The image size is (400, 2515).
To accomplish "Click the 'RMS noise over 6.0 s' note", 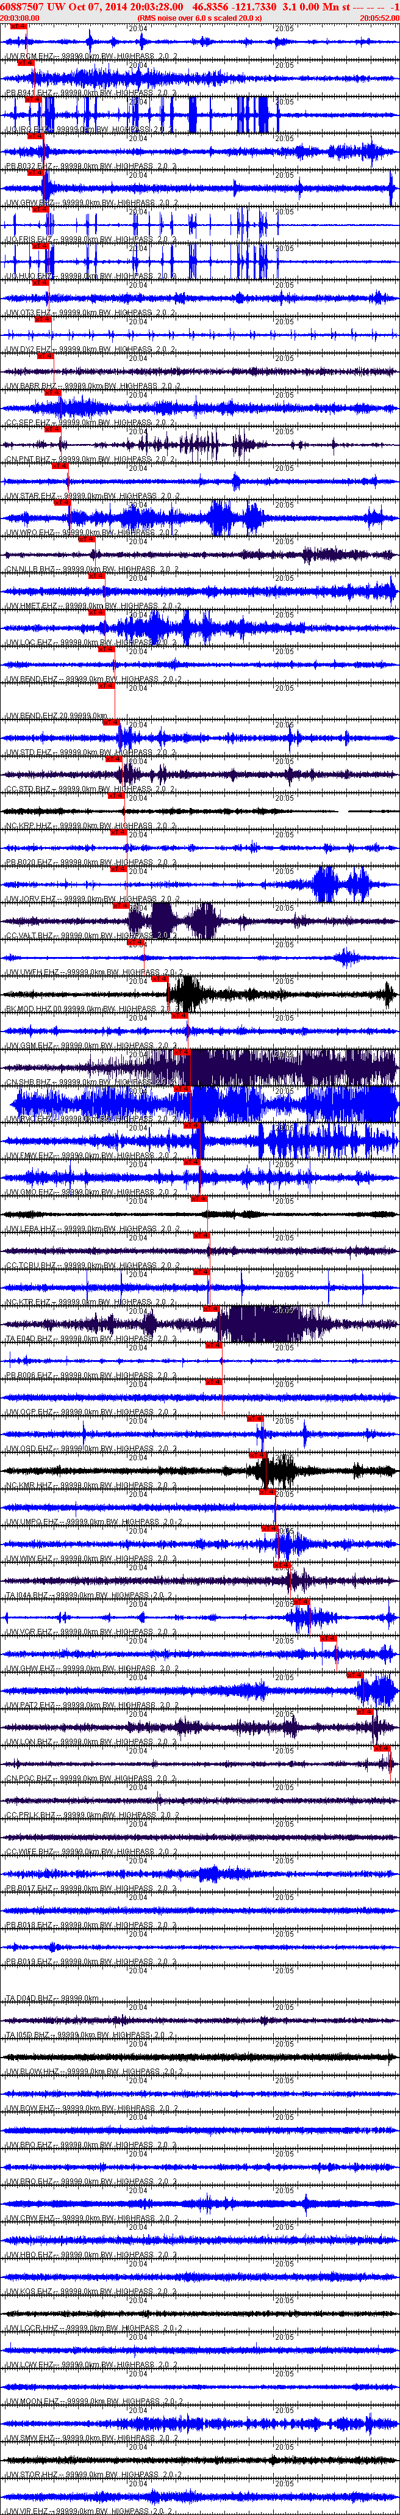I will [200, 18].
